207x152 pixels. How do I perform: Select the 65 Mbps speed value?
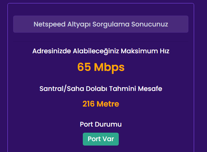[101, 67]
